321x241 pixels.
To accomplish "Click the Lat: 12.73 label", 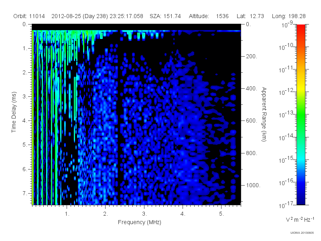I will click(x=250, y=16).
